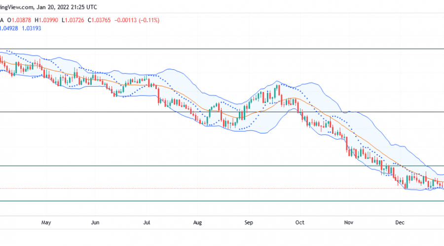Click the Jul label on time axis
This screenshot has height=246, width=444.
pos(147,222)
